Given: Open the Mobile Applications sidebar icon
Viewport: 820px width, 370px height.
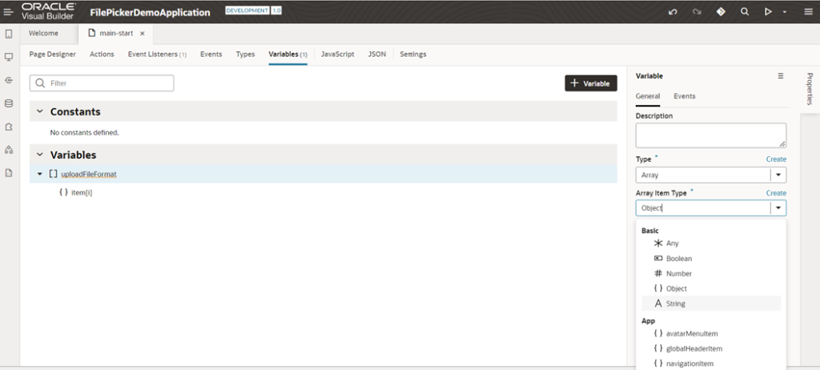Looking at the screenshot, I should pyautogui.click(x=9, y=34).
